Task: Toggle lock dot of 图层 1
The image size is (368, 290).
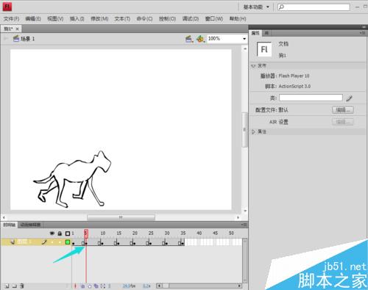Action: (x=60, y=242)
